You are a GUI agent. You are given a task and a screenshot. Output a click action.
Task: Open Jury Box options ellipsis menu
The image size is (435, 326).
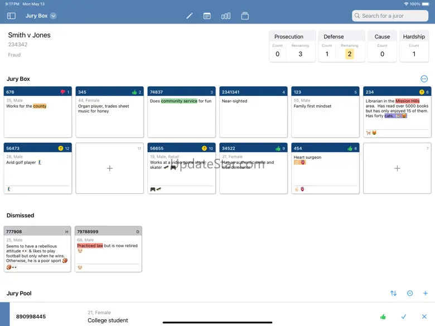[424, 79]
